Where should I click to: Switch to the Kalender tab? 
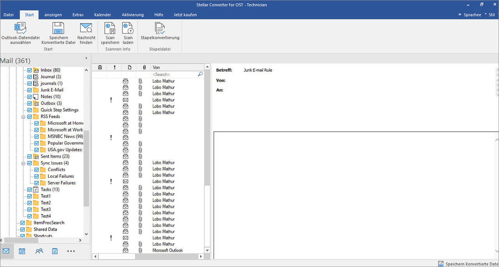(x=103, y=15)
